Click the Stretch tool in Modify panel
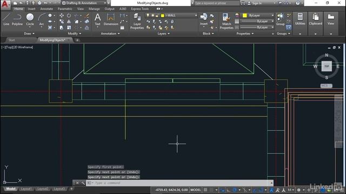Screen dimensions: 346x194 click(x=62, y=27)
